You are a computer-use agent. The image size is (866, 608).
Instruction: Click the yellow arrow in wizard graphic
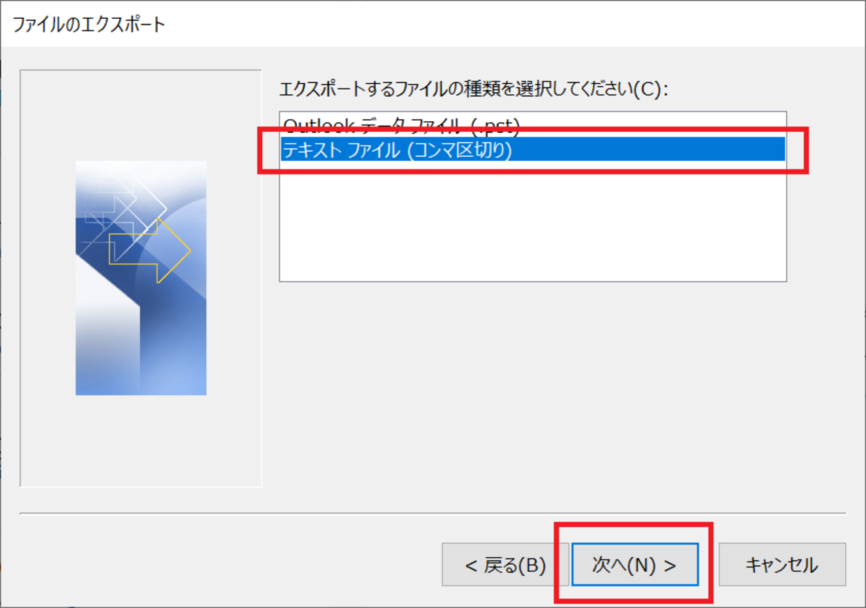151,250
